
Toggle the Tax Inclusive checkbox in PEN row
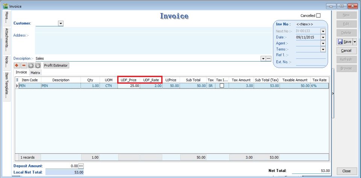point(222,86)
